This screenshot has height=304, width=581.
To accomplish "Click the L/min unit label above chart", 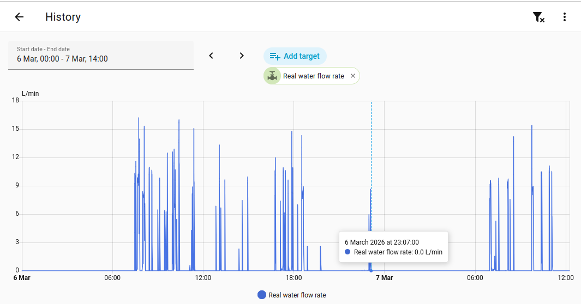I will pyautogui.click(x=31, y=94).
